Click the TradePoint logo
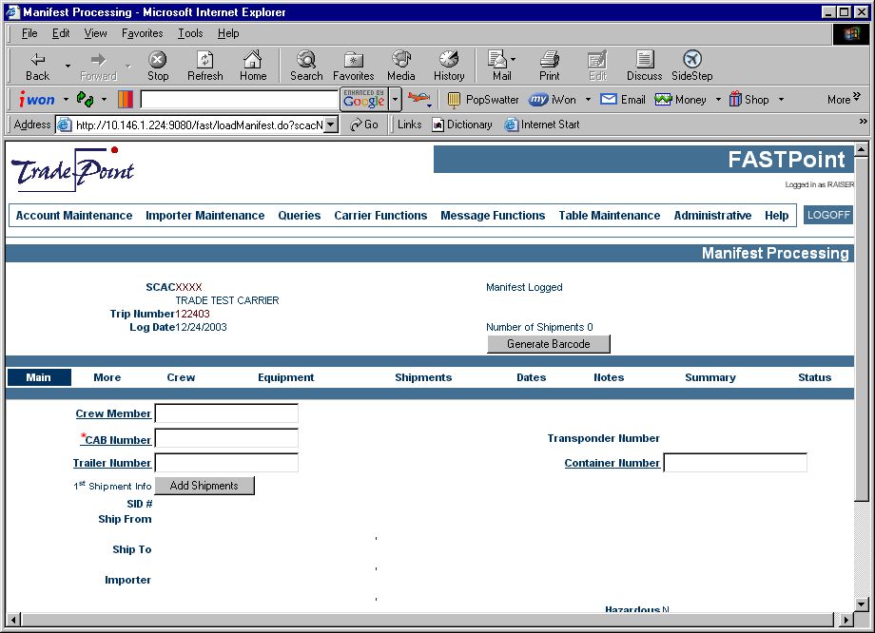 (x=72, y=169)
